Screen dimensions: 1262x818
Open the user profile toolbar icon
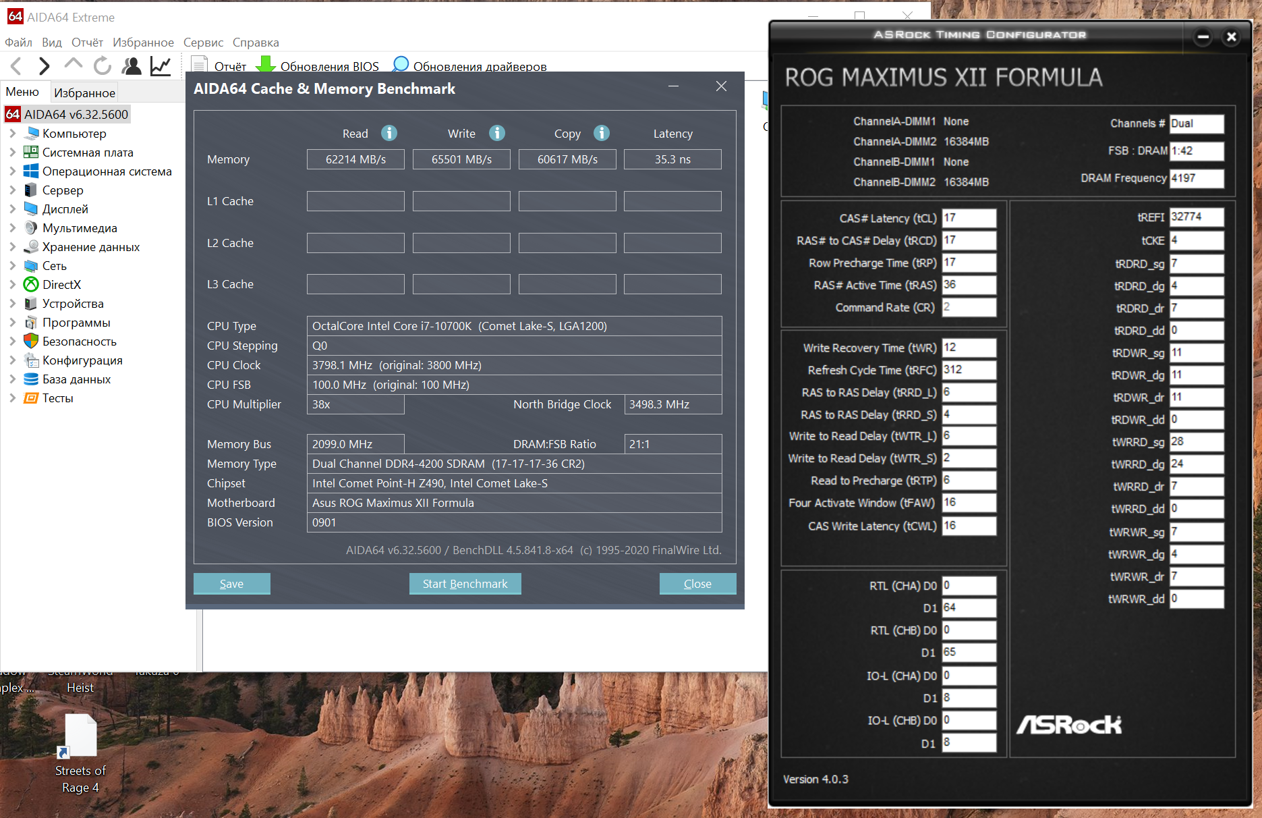coord(132,66)
